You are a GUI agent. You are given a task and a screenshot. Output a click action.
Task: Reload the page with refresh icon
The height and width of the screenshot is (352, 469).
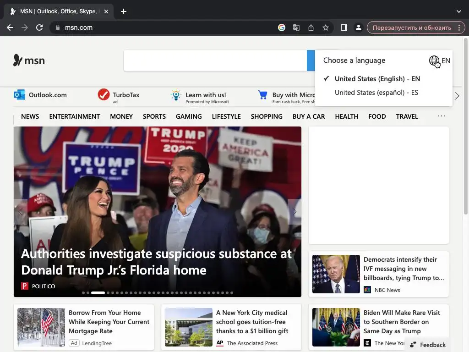pos(39,27)
